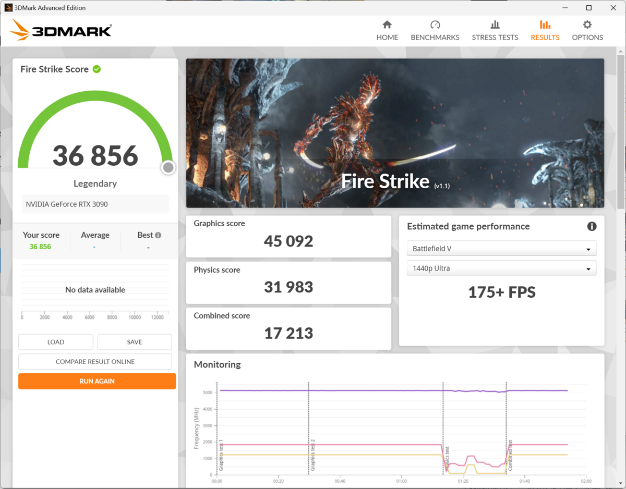Click the Graphics test 2 marker line
The width and height of the screenshot is (626, 489).
pyautogui.click(x=309, y=427)
